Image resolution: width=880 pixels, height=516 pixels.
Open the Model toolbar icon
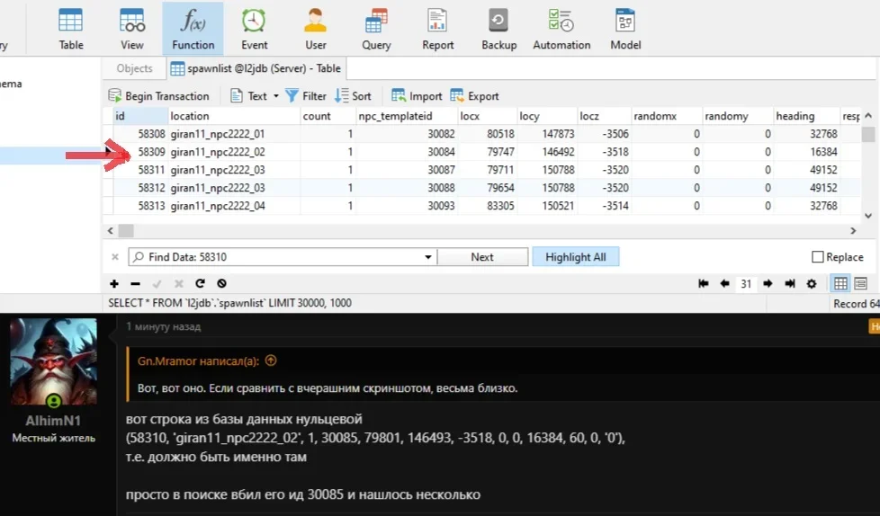[625, 29]
